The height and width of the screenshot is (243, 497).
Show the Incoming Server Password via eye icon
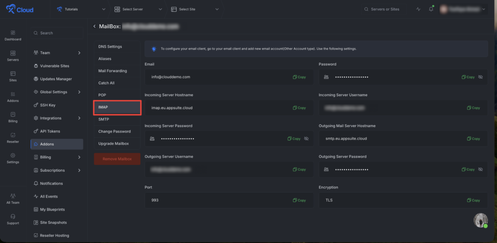tap(306, 139)
